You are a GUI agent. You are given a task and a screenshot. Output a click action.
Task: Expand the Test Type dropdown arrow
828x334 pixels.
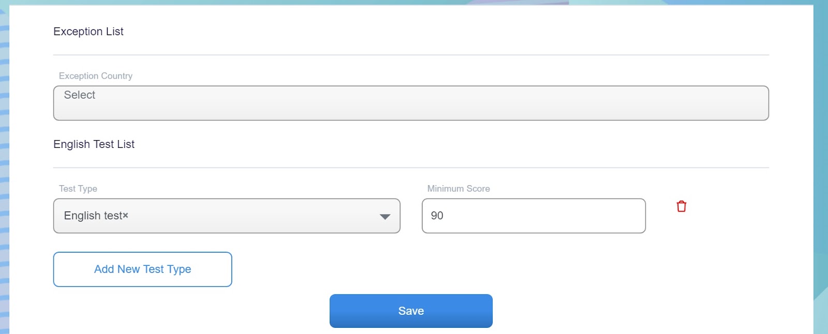pyautogui.click(x=385, y=217)
